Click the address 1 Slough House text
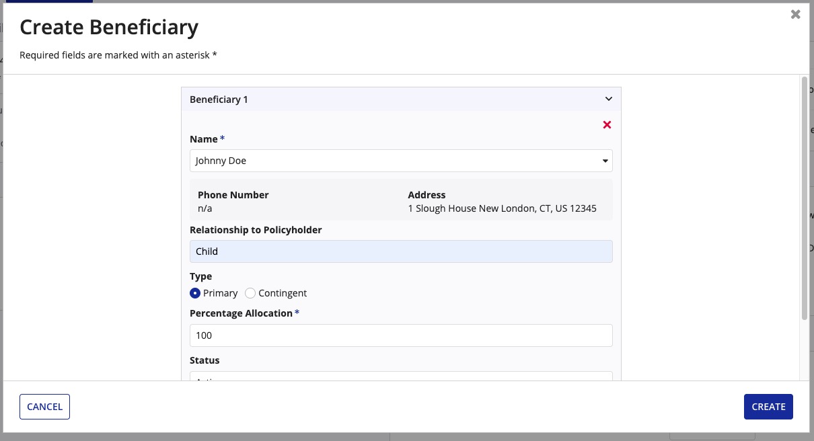814x441 pixels. point(502,208)
